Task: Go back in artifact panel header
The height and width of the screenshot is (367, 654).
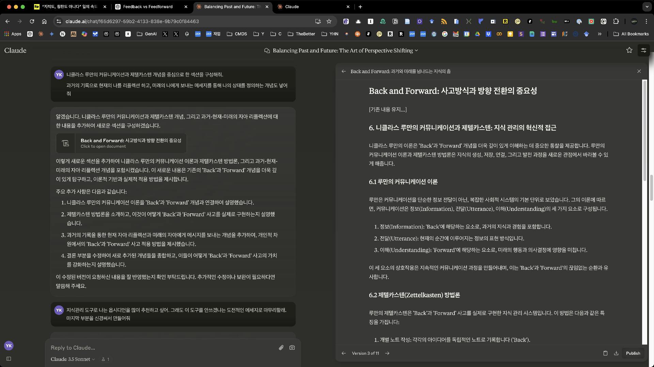Action: [344, 71]
